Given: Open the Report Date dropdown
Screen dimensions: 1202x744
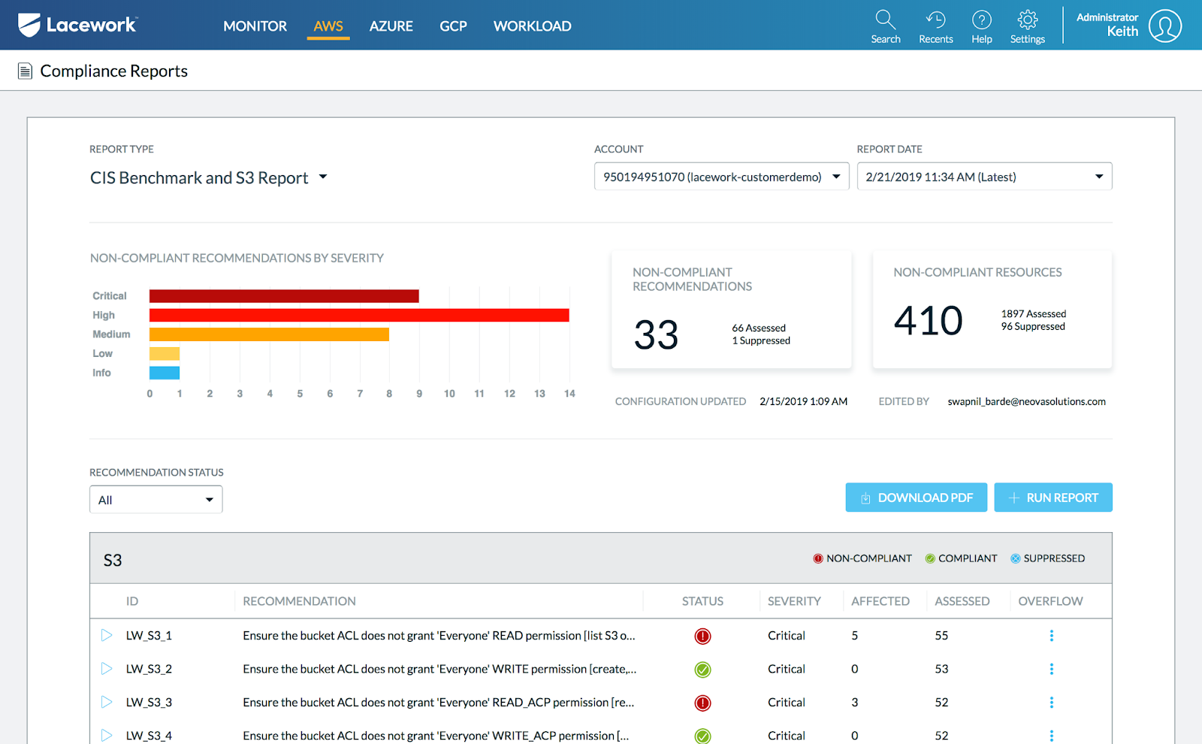Looking at the screenshot, I should (x=984, y=177).
